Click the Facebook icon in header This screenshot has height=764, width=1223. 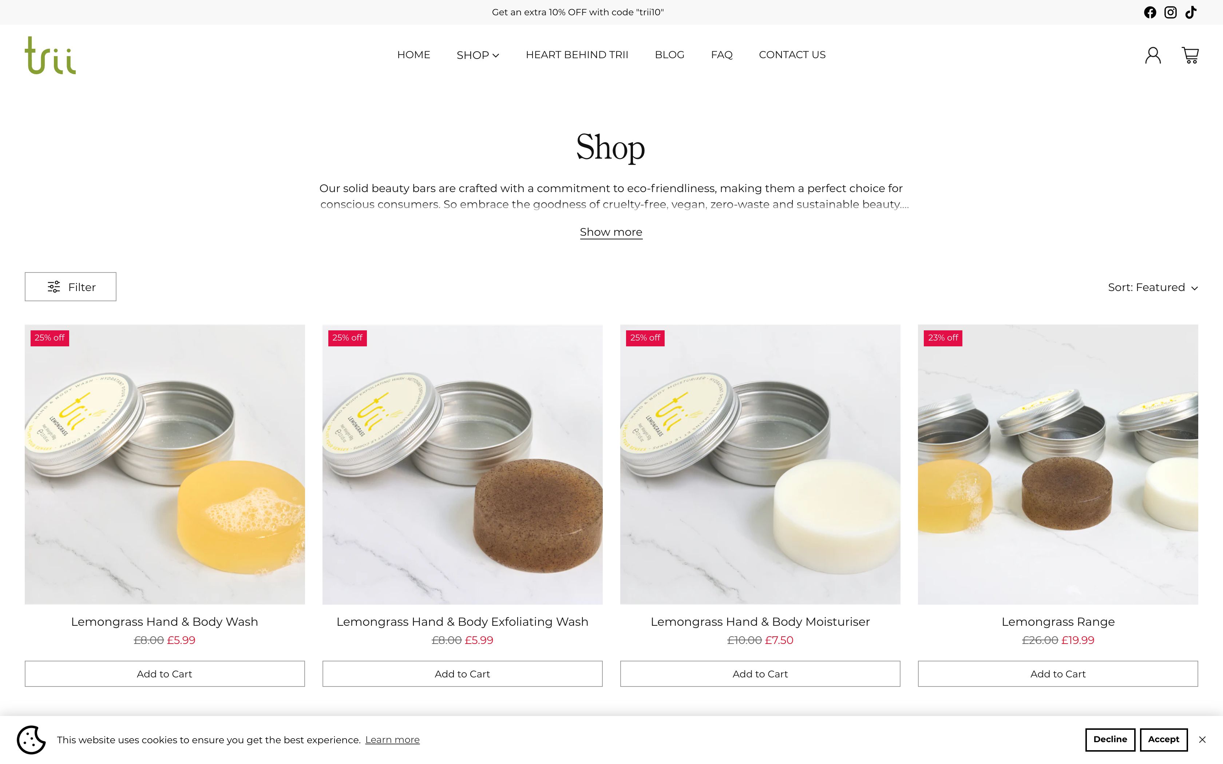coord(1151,12)
